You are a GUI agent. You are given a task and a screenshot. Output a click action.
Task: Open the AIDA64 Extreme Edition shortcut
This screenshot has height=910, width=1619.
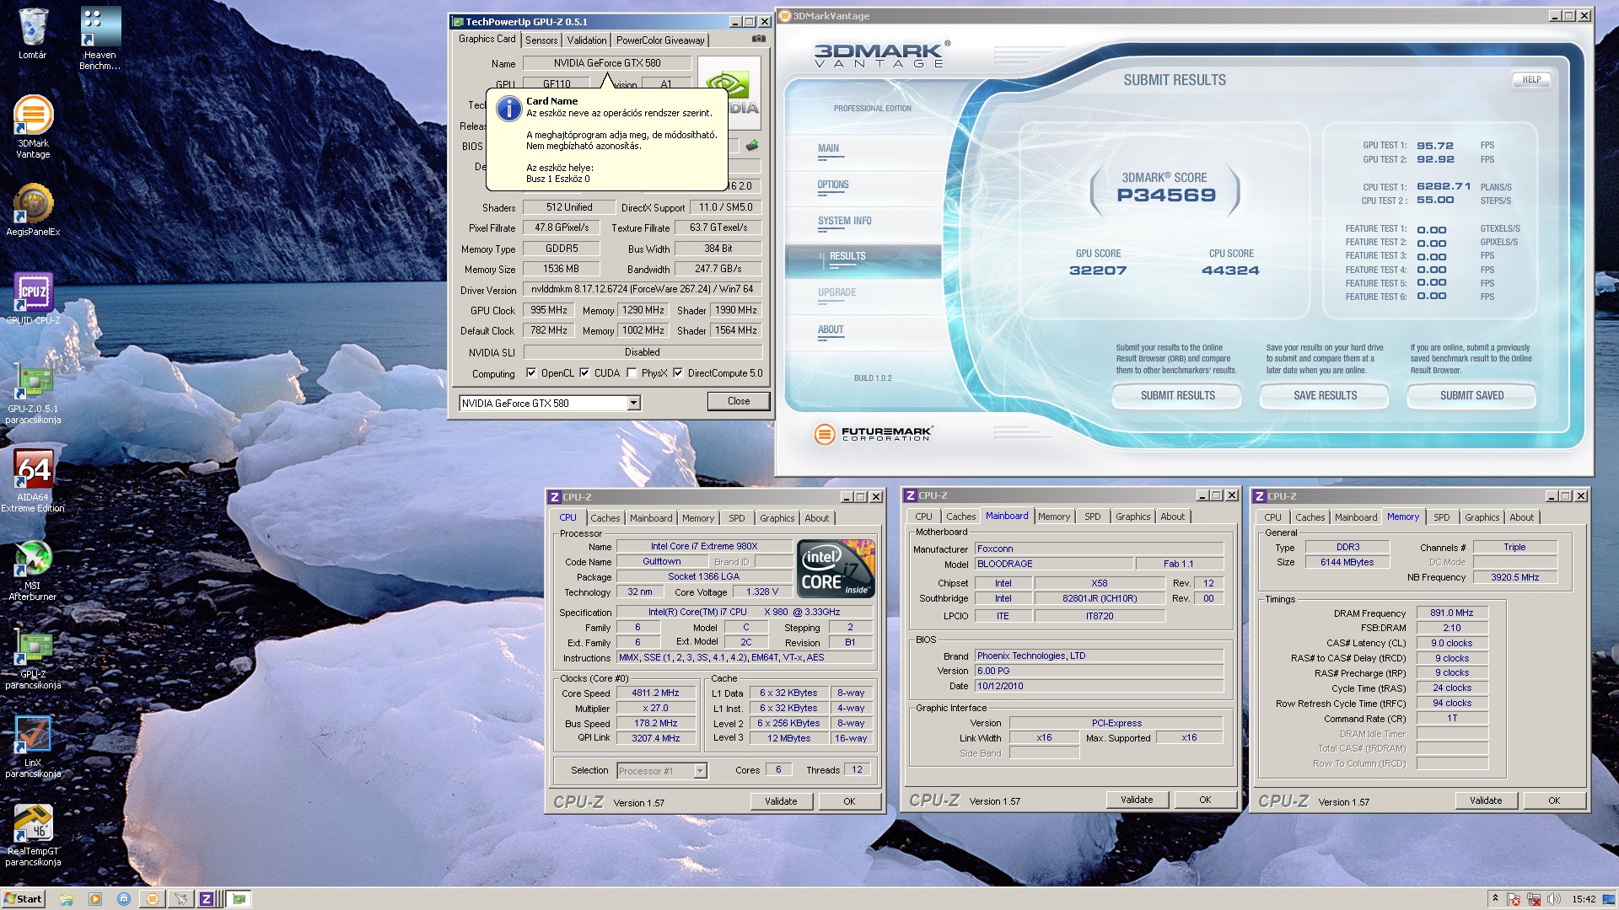coord(33,480)
